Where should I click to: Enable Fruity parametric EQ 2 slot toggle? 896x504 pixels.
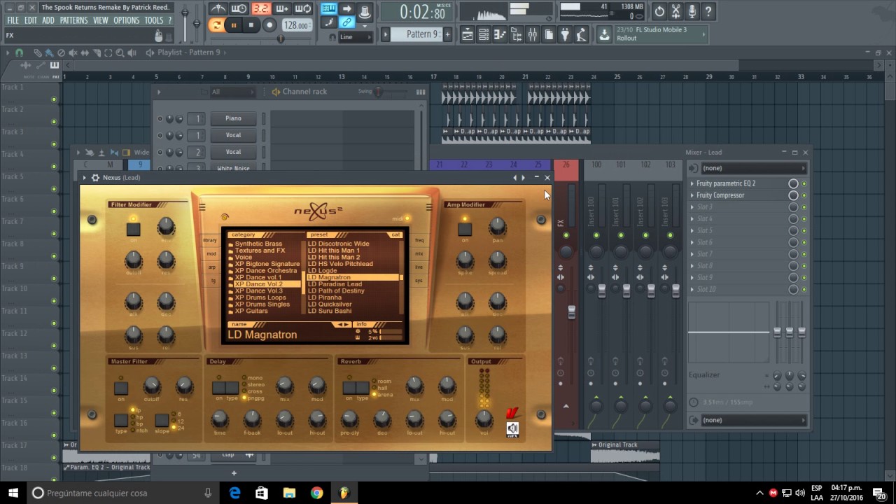tap(793, 183)
